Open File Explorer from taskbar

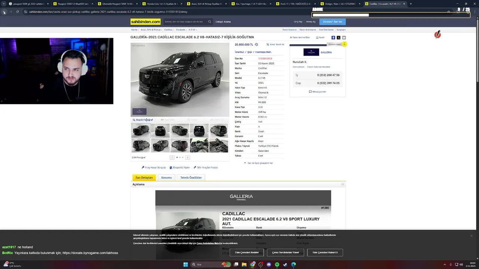[244, 265]
